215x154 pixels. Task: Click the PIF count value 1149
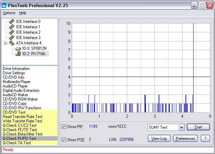93,126
